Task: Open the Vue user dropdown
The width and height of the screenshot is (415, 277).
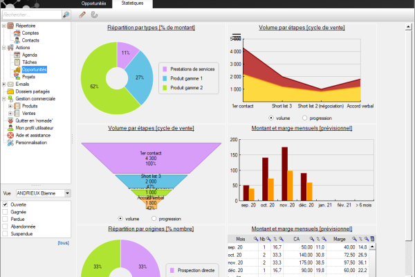Action: click(x=67, y=193)
